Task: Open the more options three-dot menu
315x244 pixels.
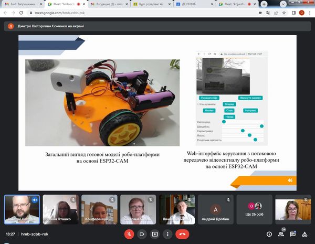Action: [x=168, y=234]
